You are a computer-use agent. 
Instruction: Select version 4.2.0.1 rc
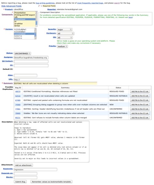[24, 36]
